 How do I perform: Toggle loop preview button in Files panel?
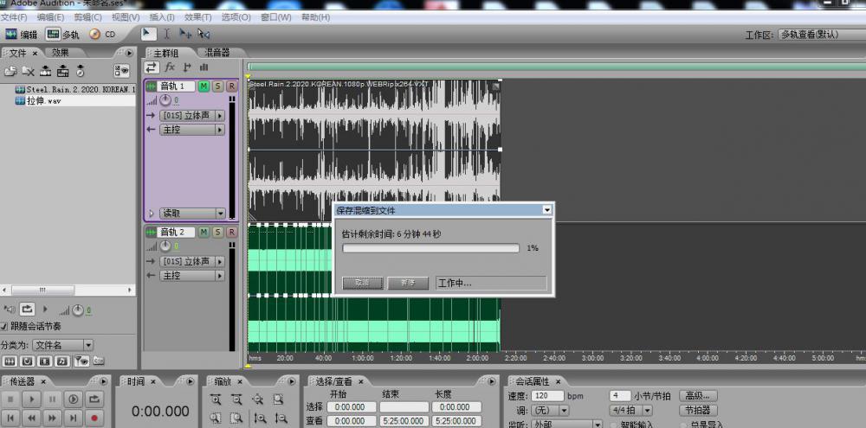[27, 310]
